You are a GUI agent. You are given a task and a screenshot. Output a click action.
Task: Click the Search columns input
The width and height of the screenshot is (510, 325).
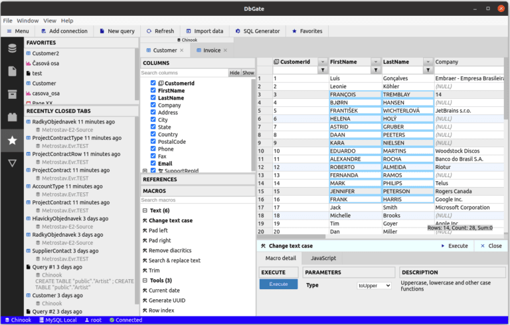pyautogui.click(x=184, y=73)
